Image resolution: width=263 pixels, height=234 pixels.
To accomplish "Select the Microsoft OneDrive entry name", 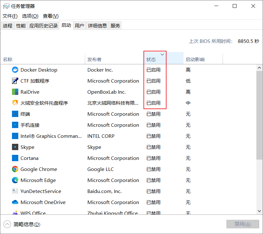I will pyautogui.click(x=43, y=202).
